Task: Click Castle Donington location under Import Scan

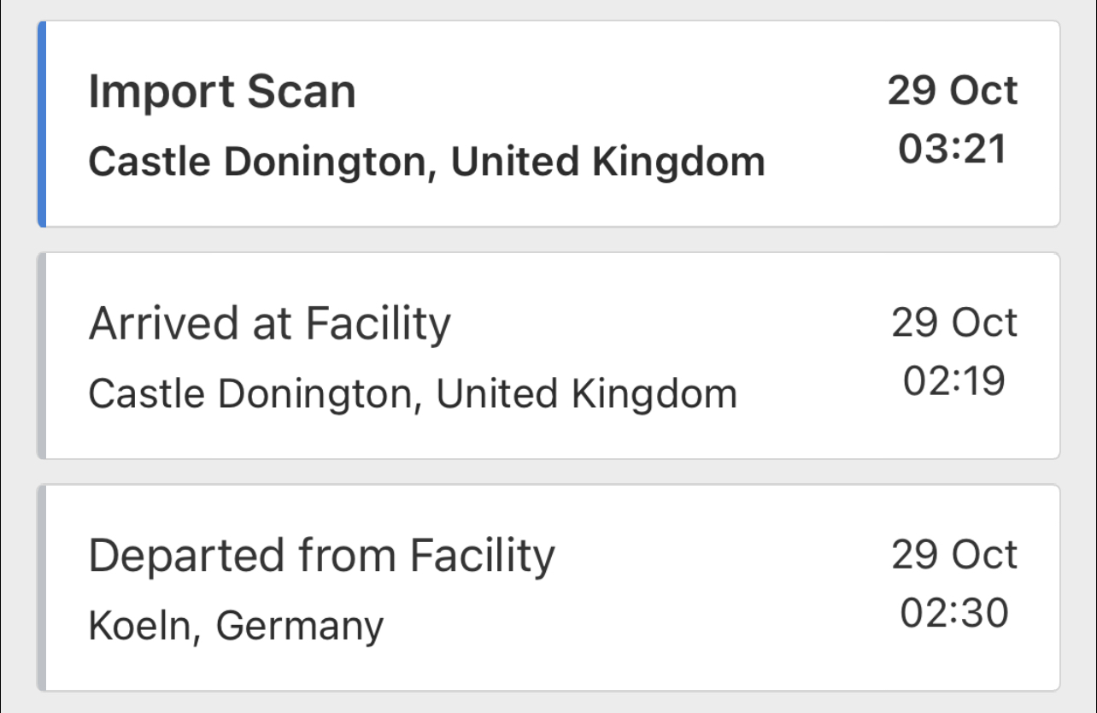Action: (x=426, y=162)
